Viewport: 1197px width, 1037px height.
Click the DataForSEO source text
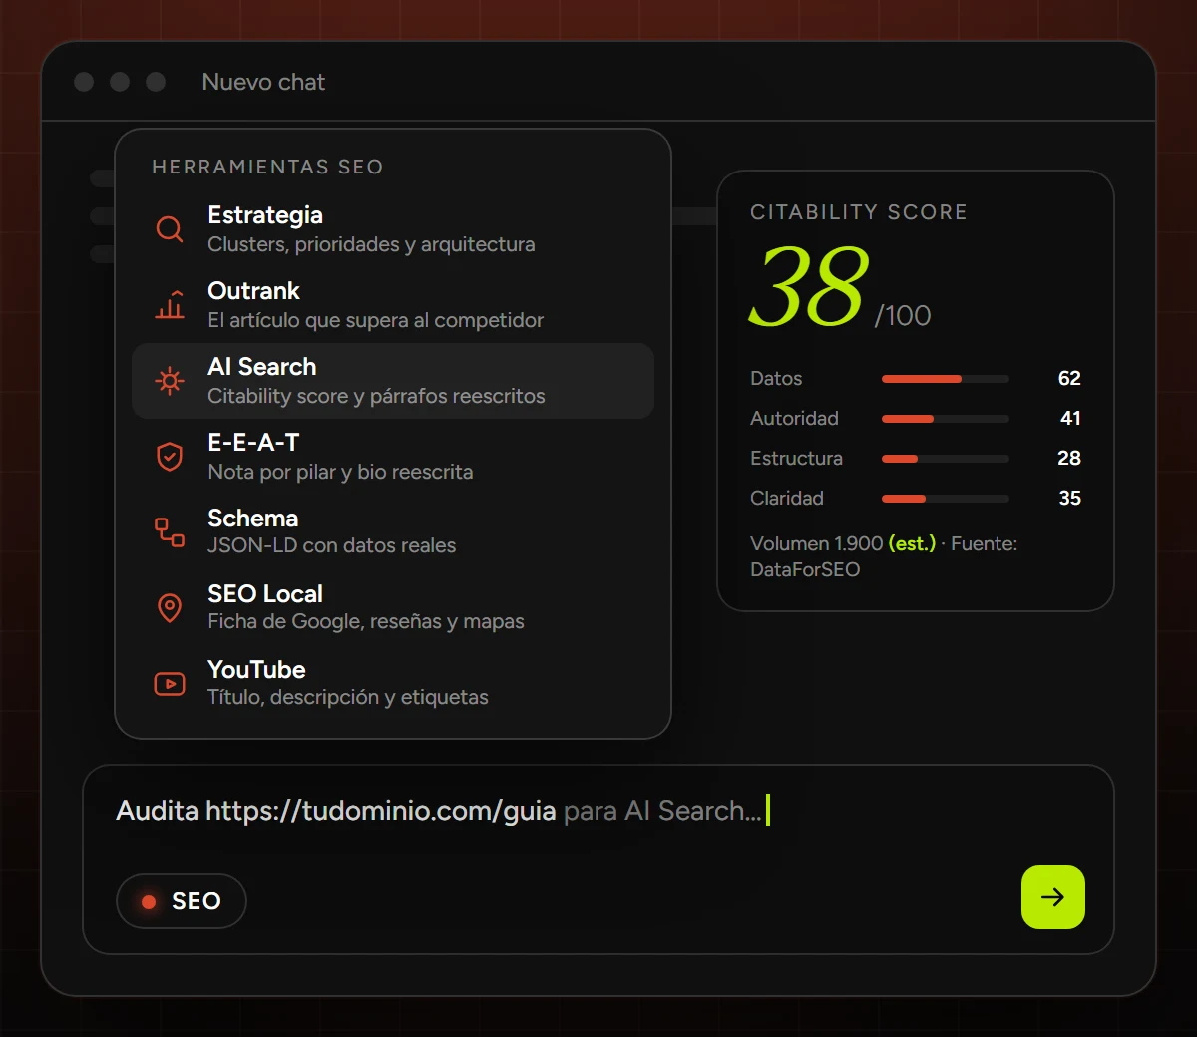point(805,569)
